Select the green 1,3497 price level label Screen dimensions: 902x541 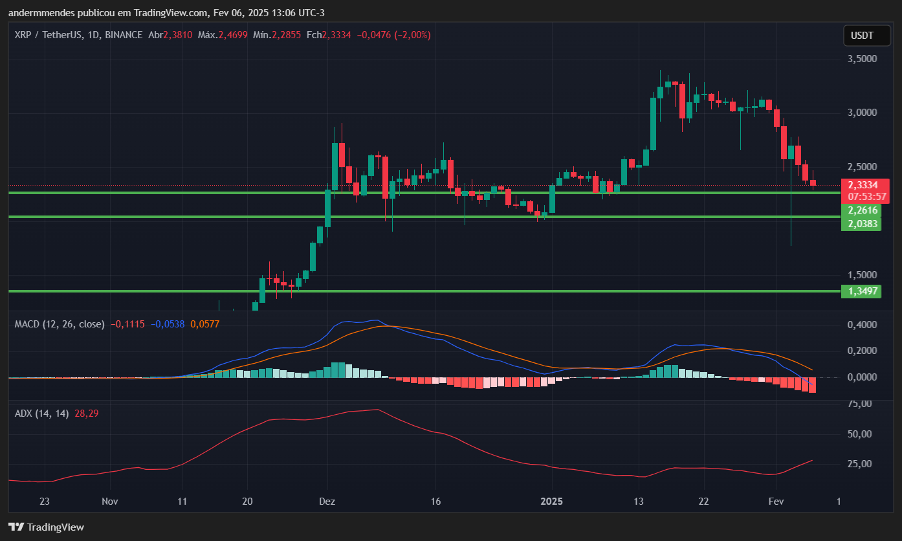(863, 291)
